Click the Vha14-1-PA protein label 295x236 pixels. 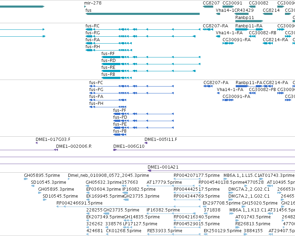[x=230, y=90]
